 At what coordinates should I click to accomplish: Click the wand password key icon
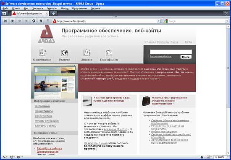(x=48, y=21)
